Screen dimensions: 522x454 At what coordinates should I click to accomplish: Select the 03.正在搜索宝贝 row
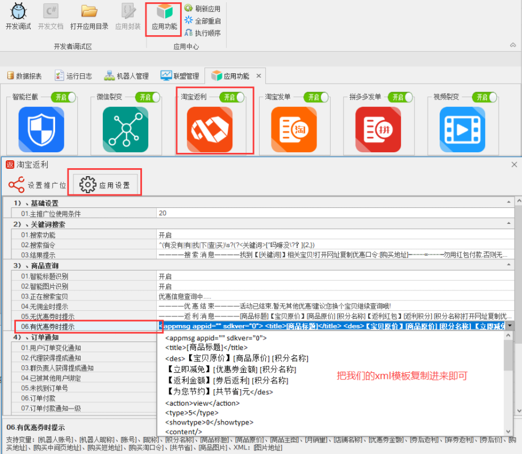(x=262, y=297)
